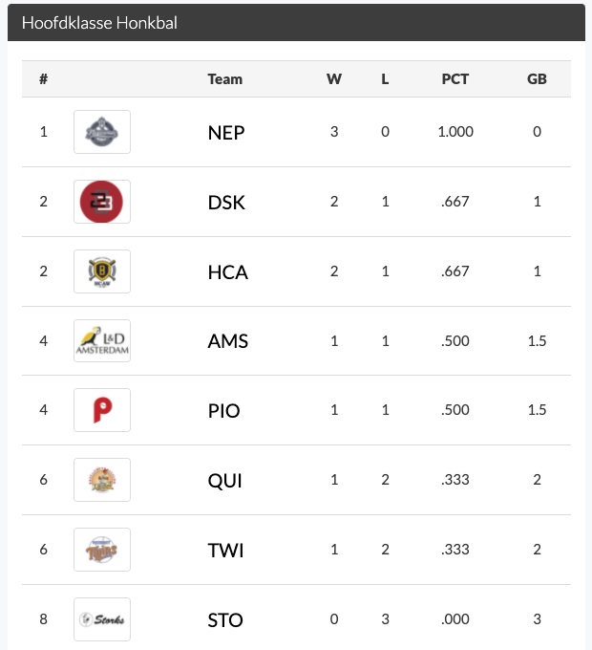592x650 pixels.
Task: Click the Neptunus team logo
Action: tap(102, 132)
